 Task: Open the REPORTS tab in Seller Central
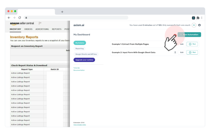57,29
